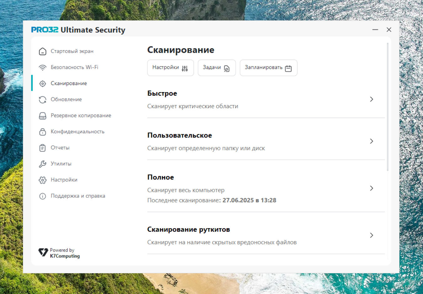Open Поддержка и справка
423x294 pixels.
[x=78, y=196]
